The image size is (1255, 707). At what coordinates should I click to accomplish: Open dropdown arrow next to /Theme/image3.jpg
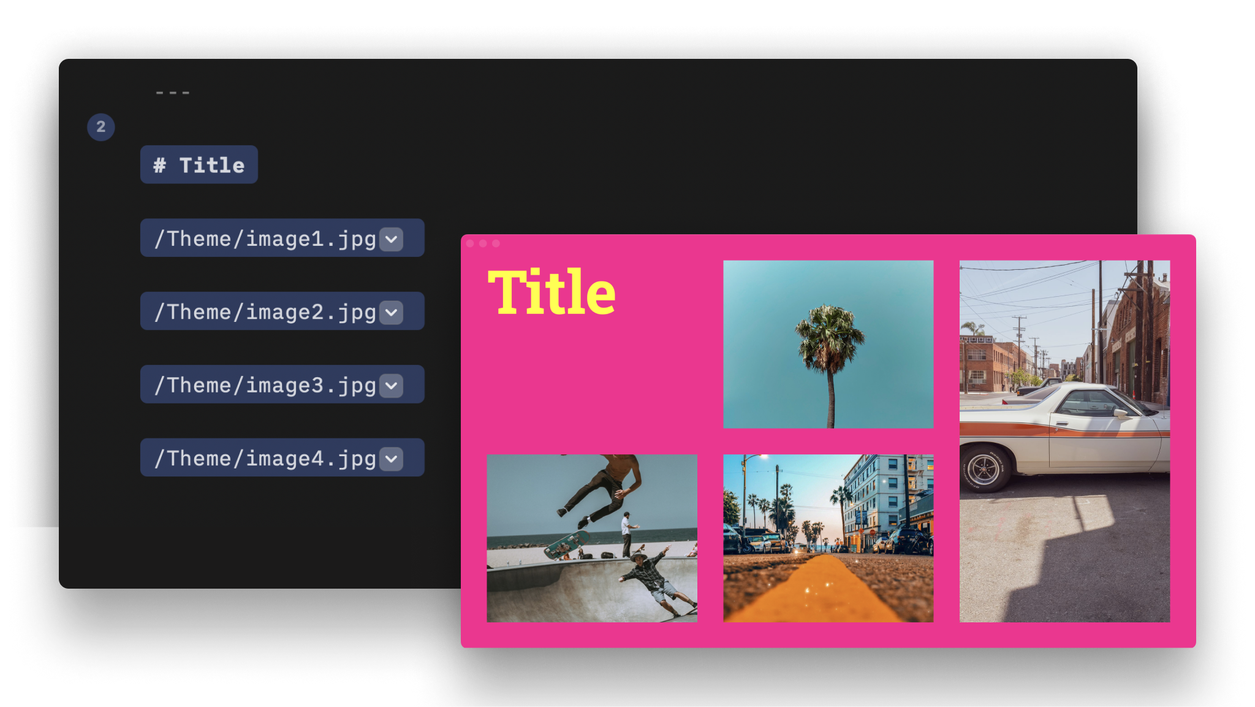[391, 386]
